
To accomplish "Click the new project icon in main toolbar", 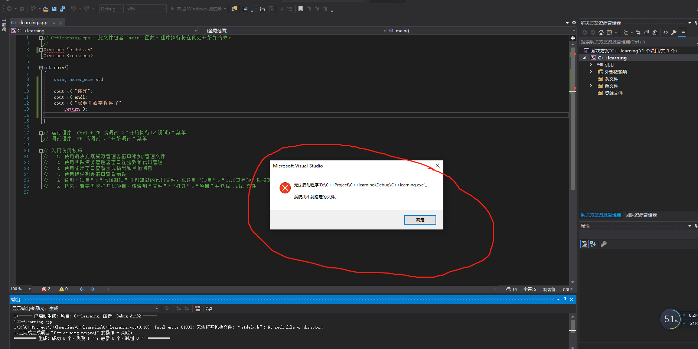I will pyautogui.click(x=33, y=9).
